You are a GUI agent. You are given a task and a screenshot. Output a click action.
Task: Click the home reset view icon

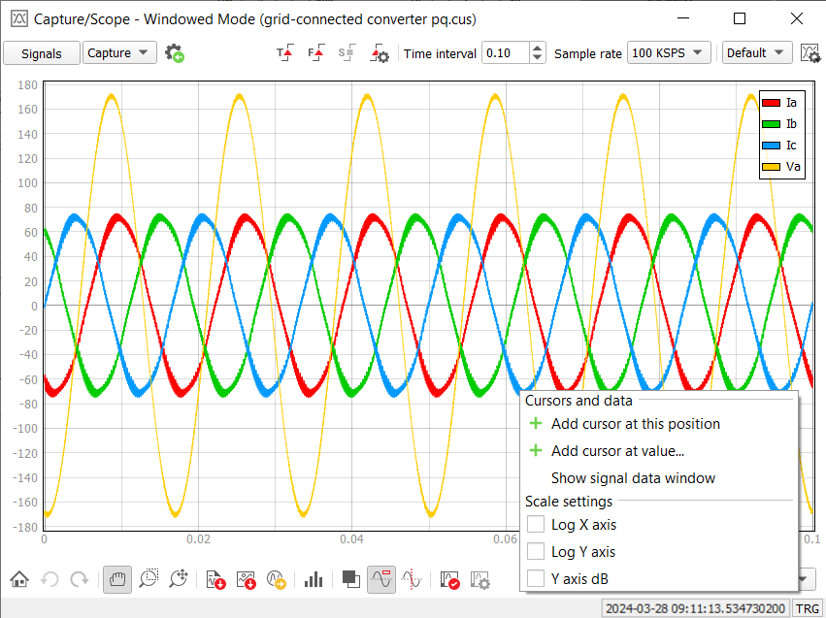[19, 579]
